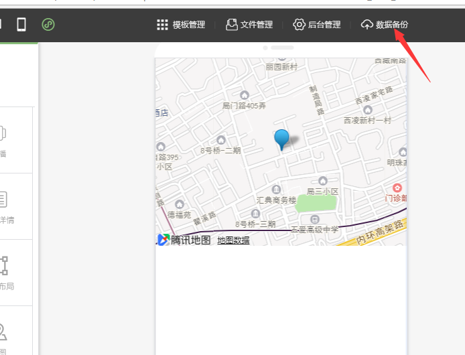Open 后台管理 backend management
465x355 pixels.
(x=317, y=25)
